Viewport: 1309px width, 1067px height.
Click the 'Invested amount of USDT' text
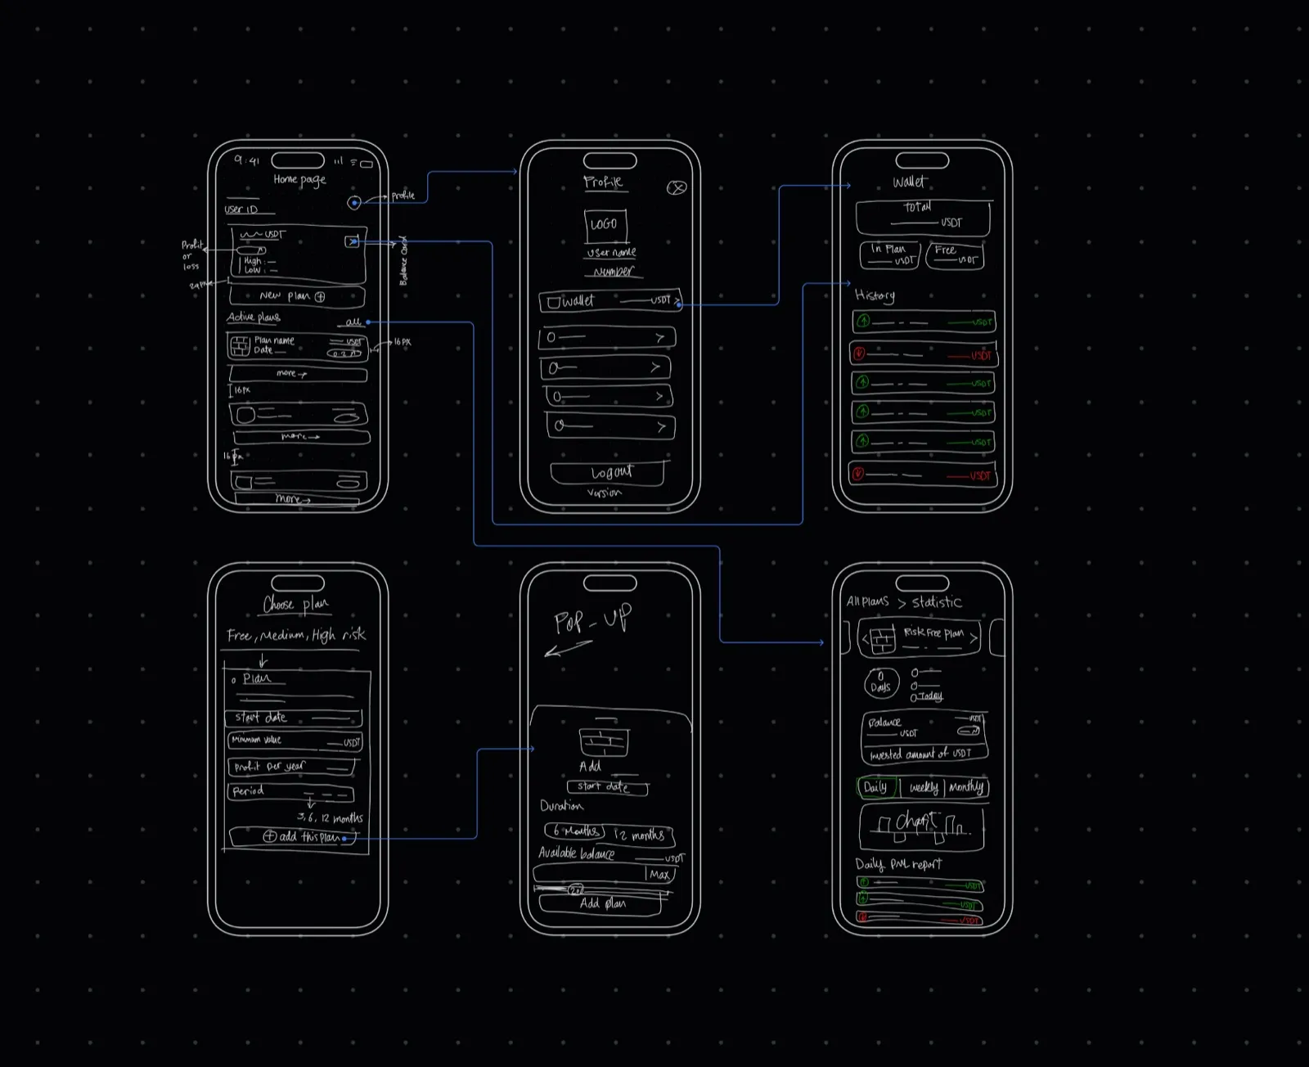click(920, 754)
